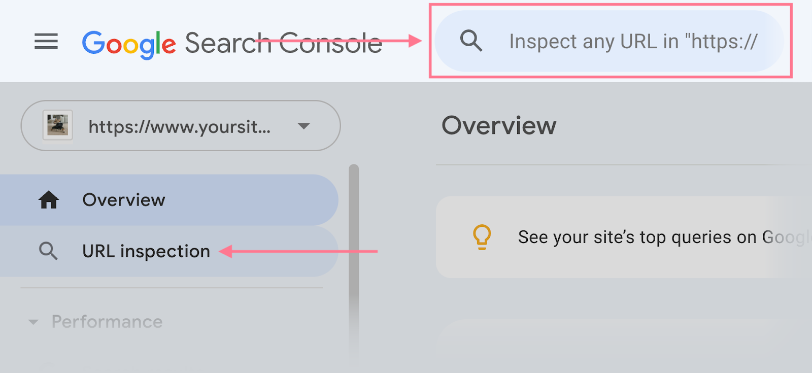Select the URL inspection search icon

click(x=49, y=251)
